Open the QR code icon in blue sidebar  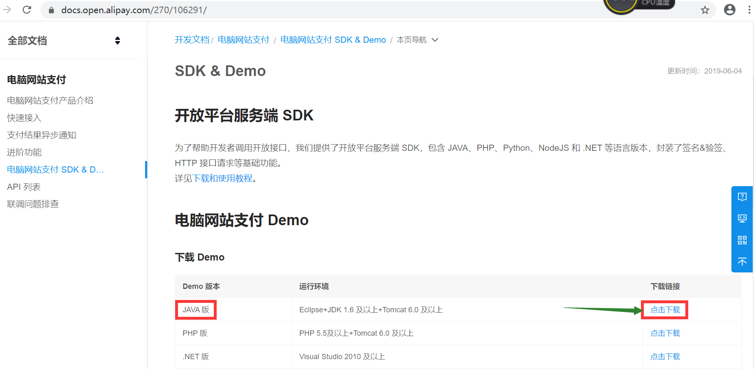pos(742,240)
